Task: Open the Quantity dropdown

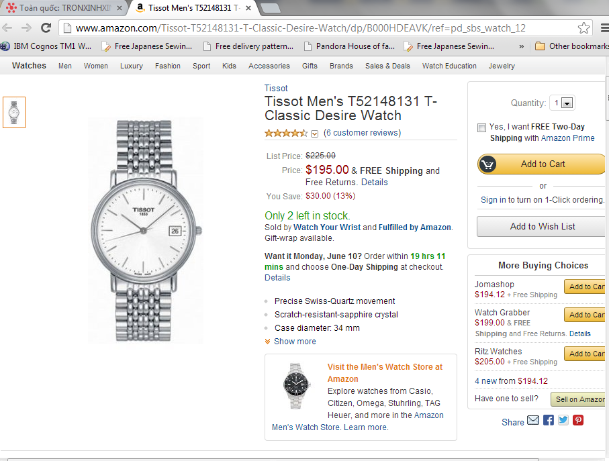Action: pyautogui.click(x=562, y=103)
